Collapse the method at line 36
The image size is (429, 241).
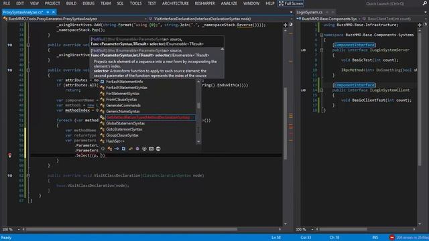pyautogui.click(x=28, y=45)
